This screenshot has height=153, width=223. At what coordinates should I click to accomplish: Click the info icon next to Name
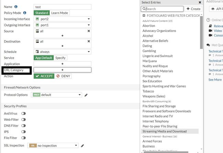(16, 7)
